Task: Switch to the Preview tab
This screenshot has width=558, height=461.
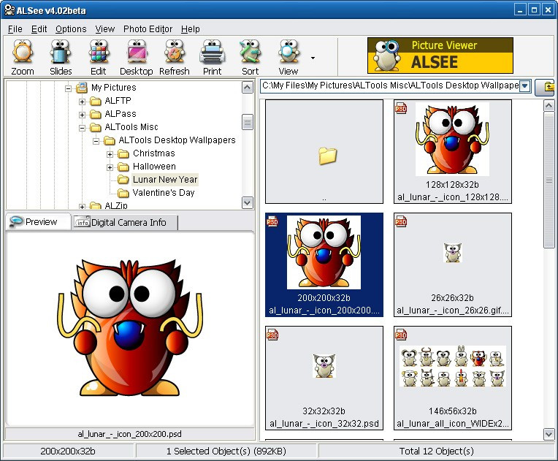Action: pyautogui.click(x=38, y=222)
